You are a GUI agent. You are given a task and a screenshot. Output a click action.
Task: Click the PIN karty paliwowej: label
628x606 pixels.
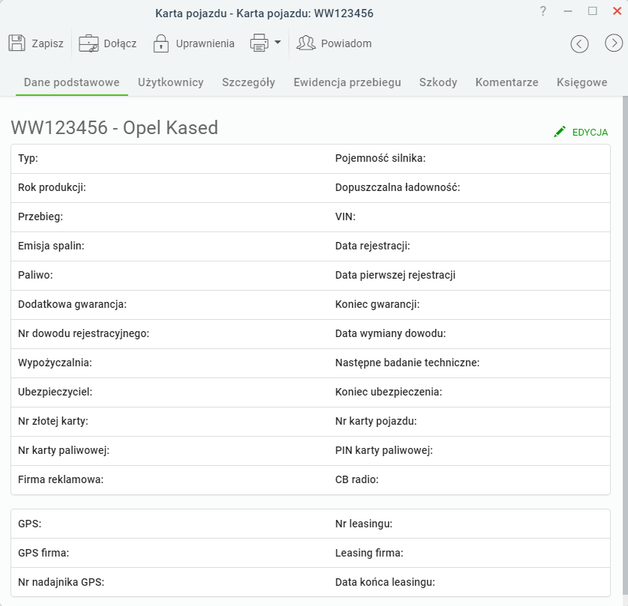(384, 450)
